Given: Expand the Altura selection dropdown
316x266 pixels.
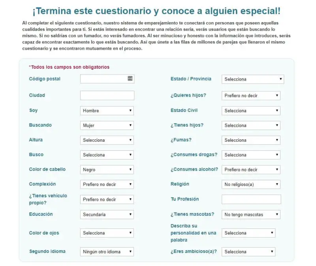Looking at the screenshot, I should (107, 140).
